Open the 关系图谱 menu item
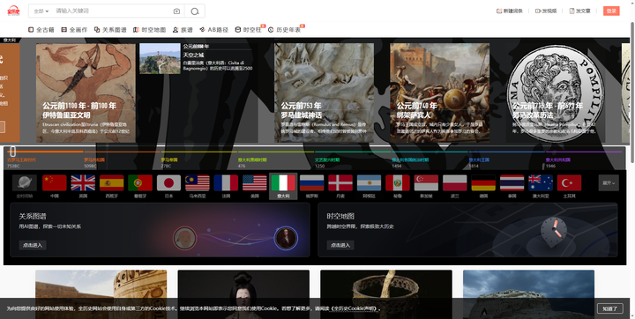The width and height of the screenshot is (635, 319). [x=110, y=30]
